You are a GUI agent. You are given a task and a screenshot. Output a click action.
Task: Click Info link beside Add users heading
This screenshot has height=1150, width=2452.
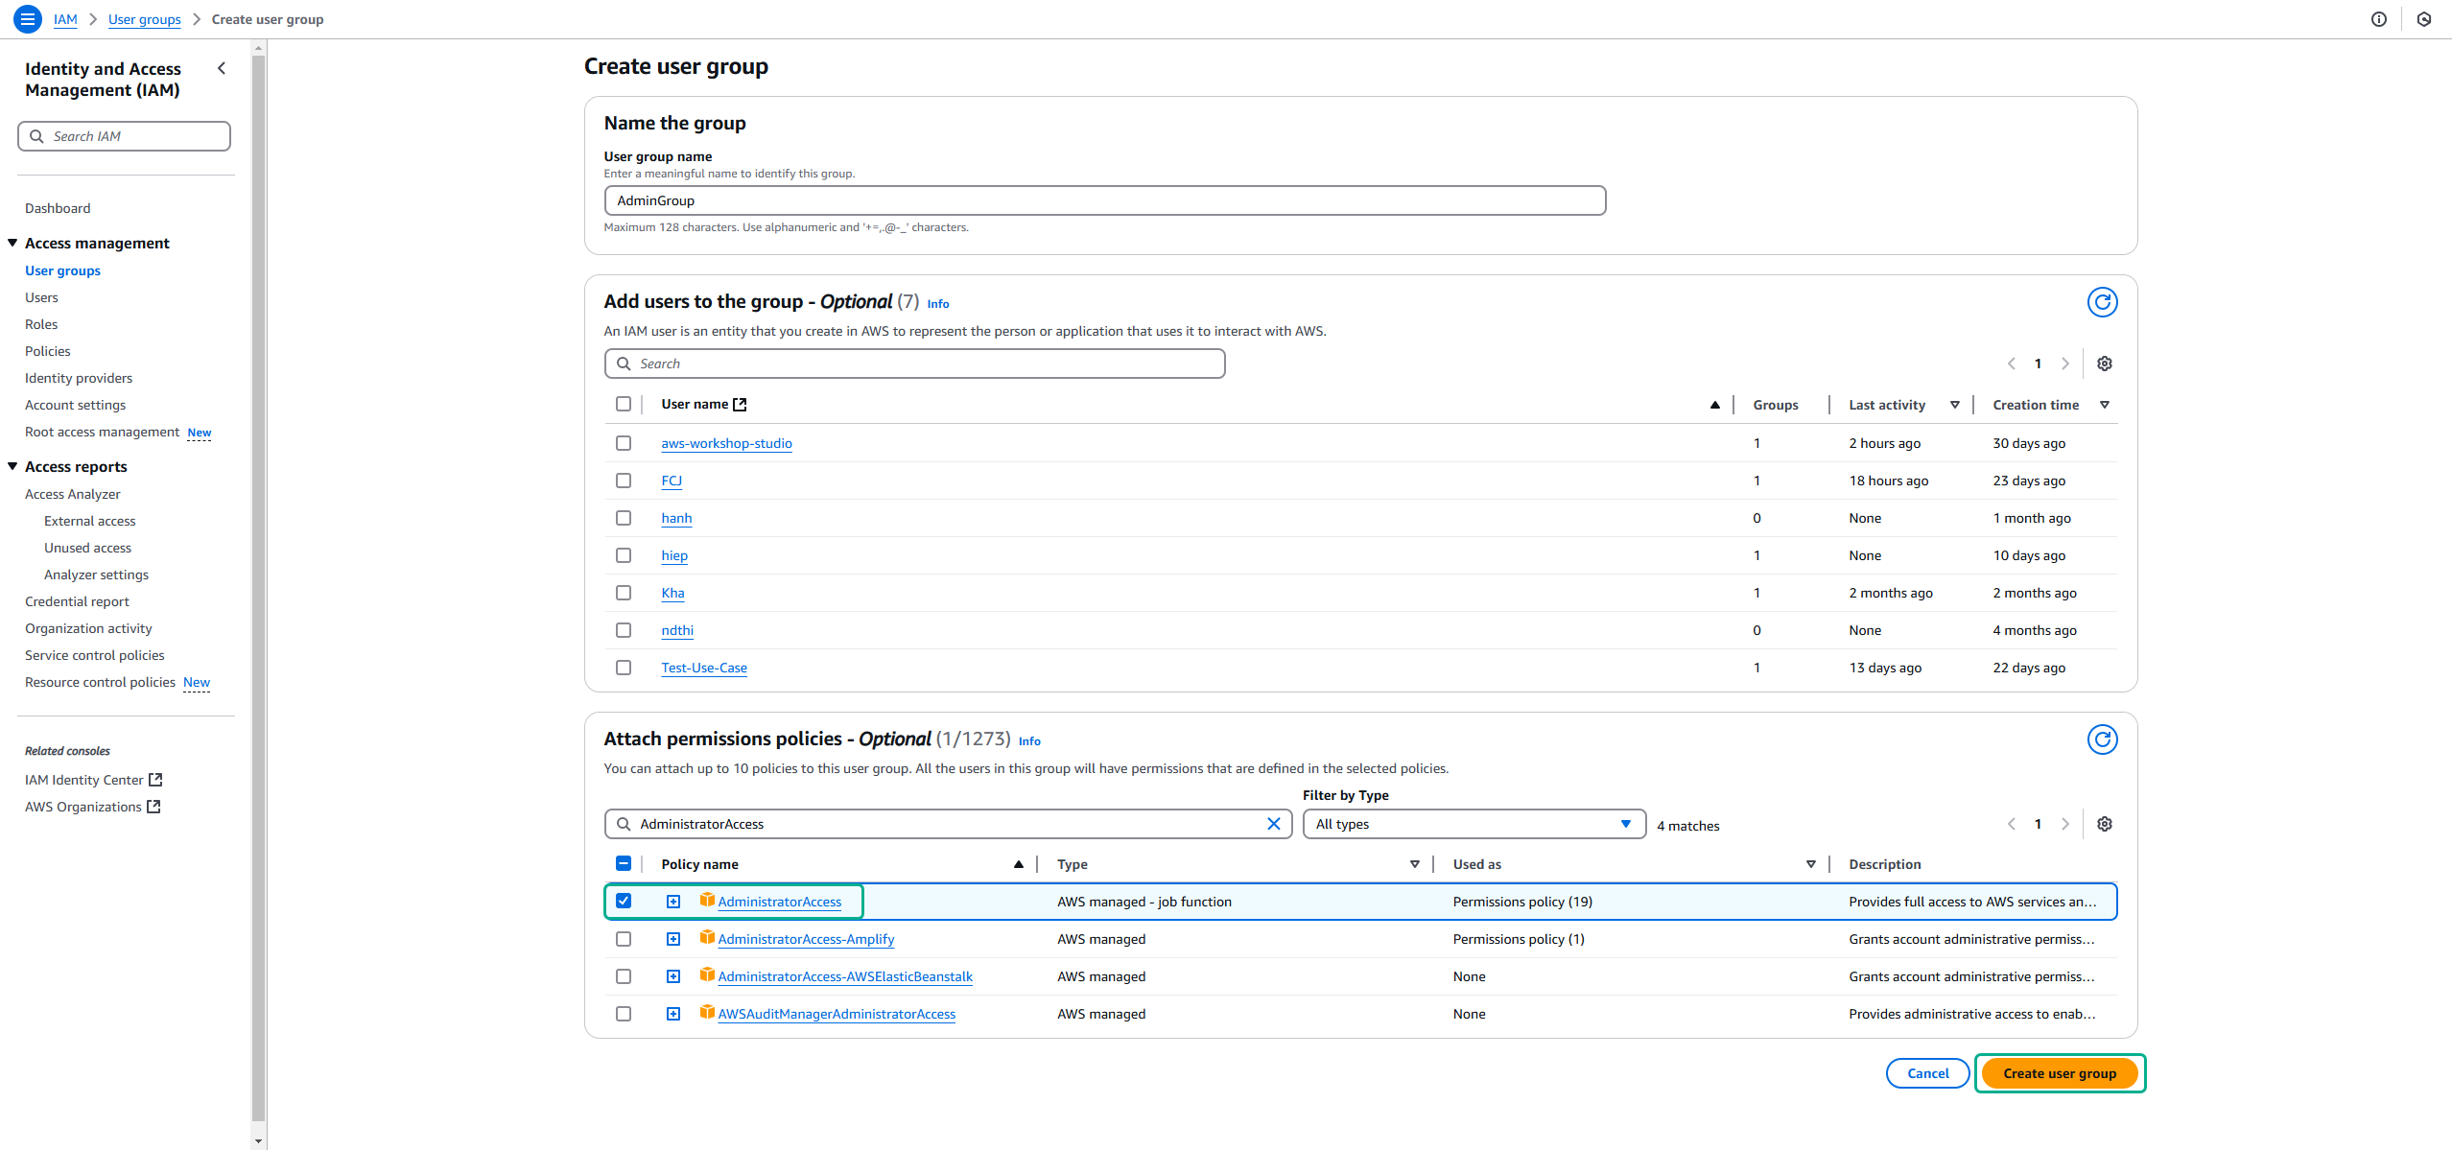tap(937, 304)
